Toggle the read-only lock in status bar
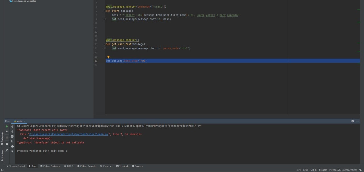 pyautogui.click(x=361, y=169)
